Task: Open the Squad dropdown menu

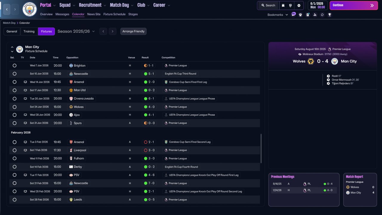Action: [x=67, y=5]
